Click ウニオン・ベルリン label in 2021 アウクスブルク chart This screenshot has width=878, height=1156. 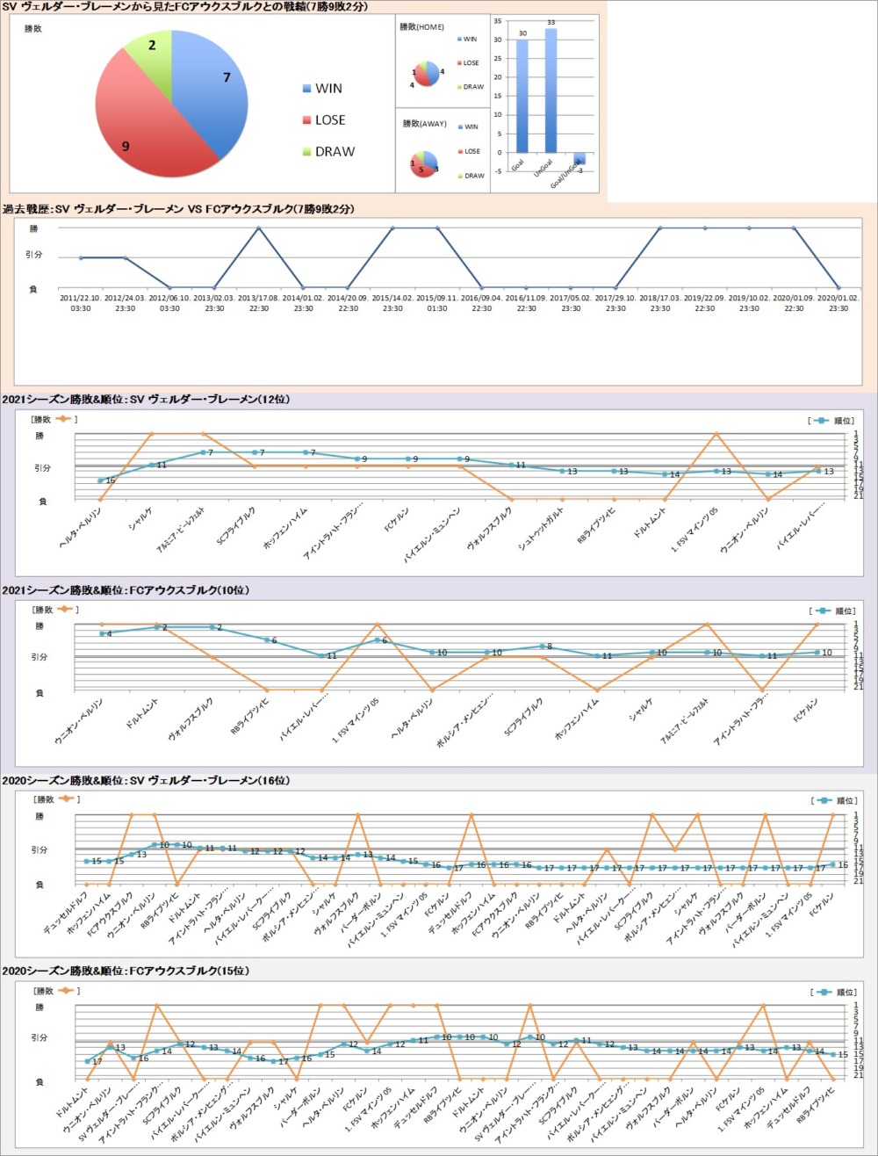pyautogui.click(x=79, y=720)
